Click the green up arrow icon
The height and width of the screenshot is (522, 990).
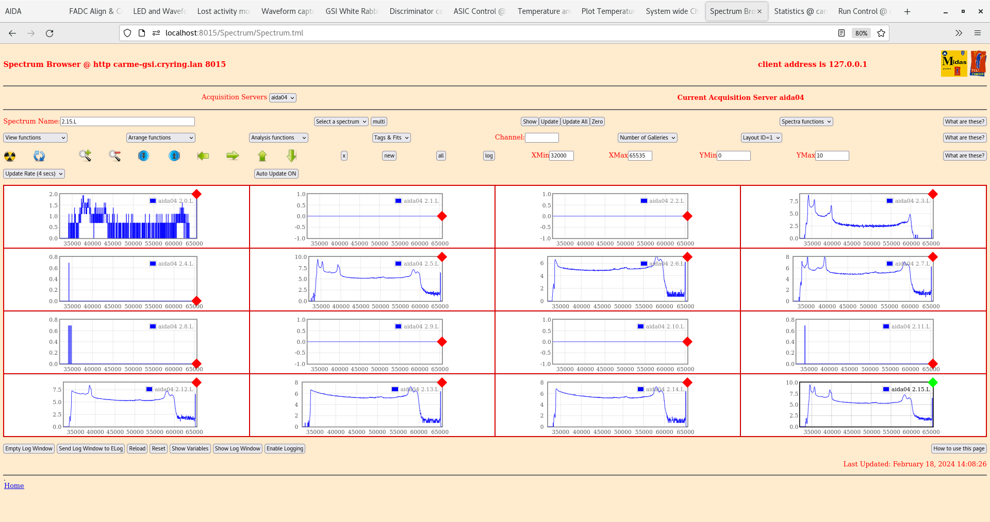(262, 155)
